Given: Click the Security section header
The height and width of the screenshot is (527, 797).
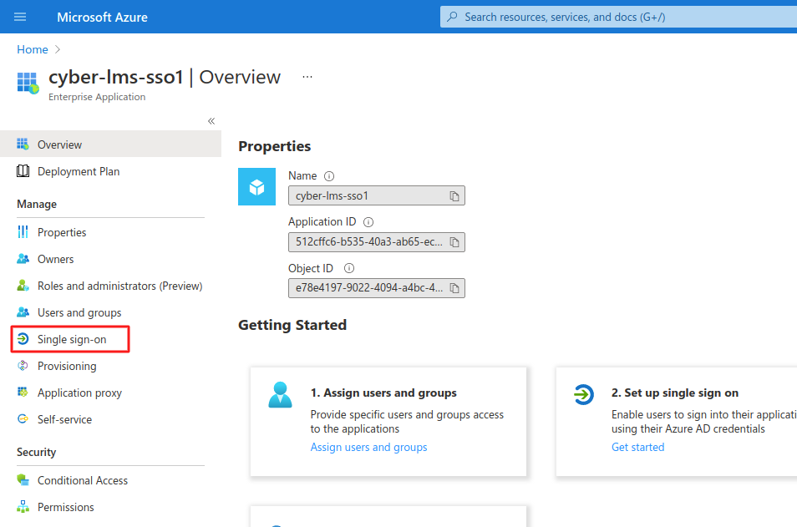Looking at the screenshot, I should coord(36,453).
